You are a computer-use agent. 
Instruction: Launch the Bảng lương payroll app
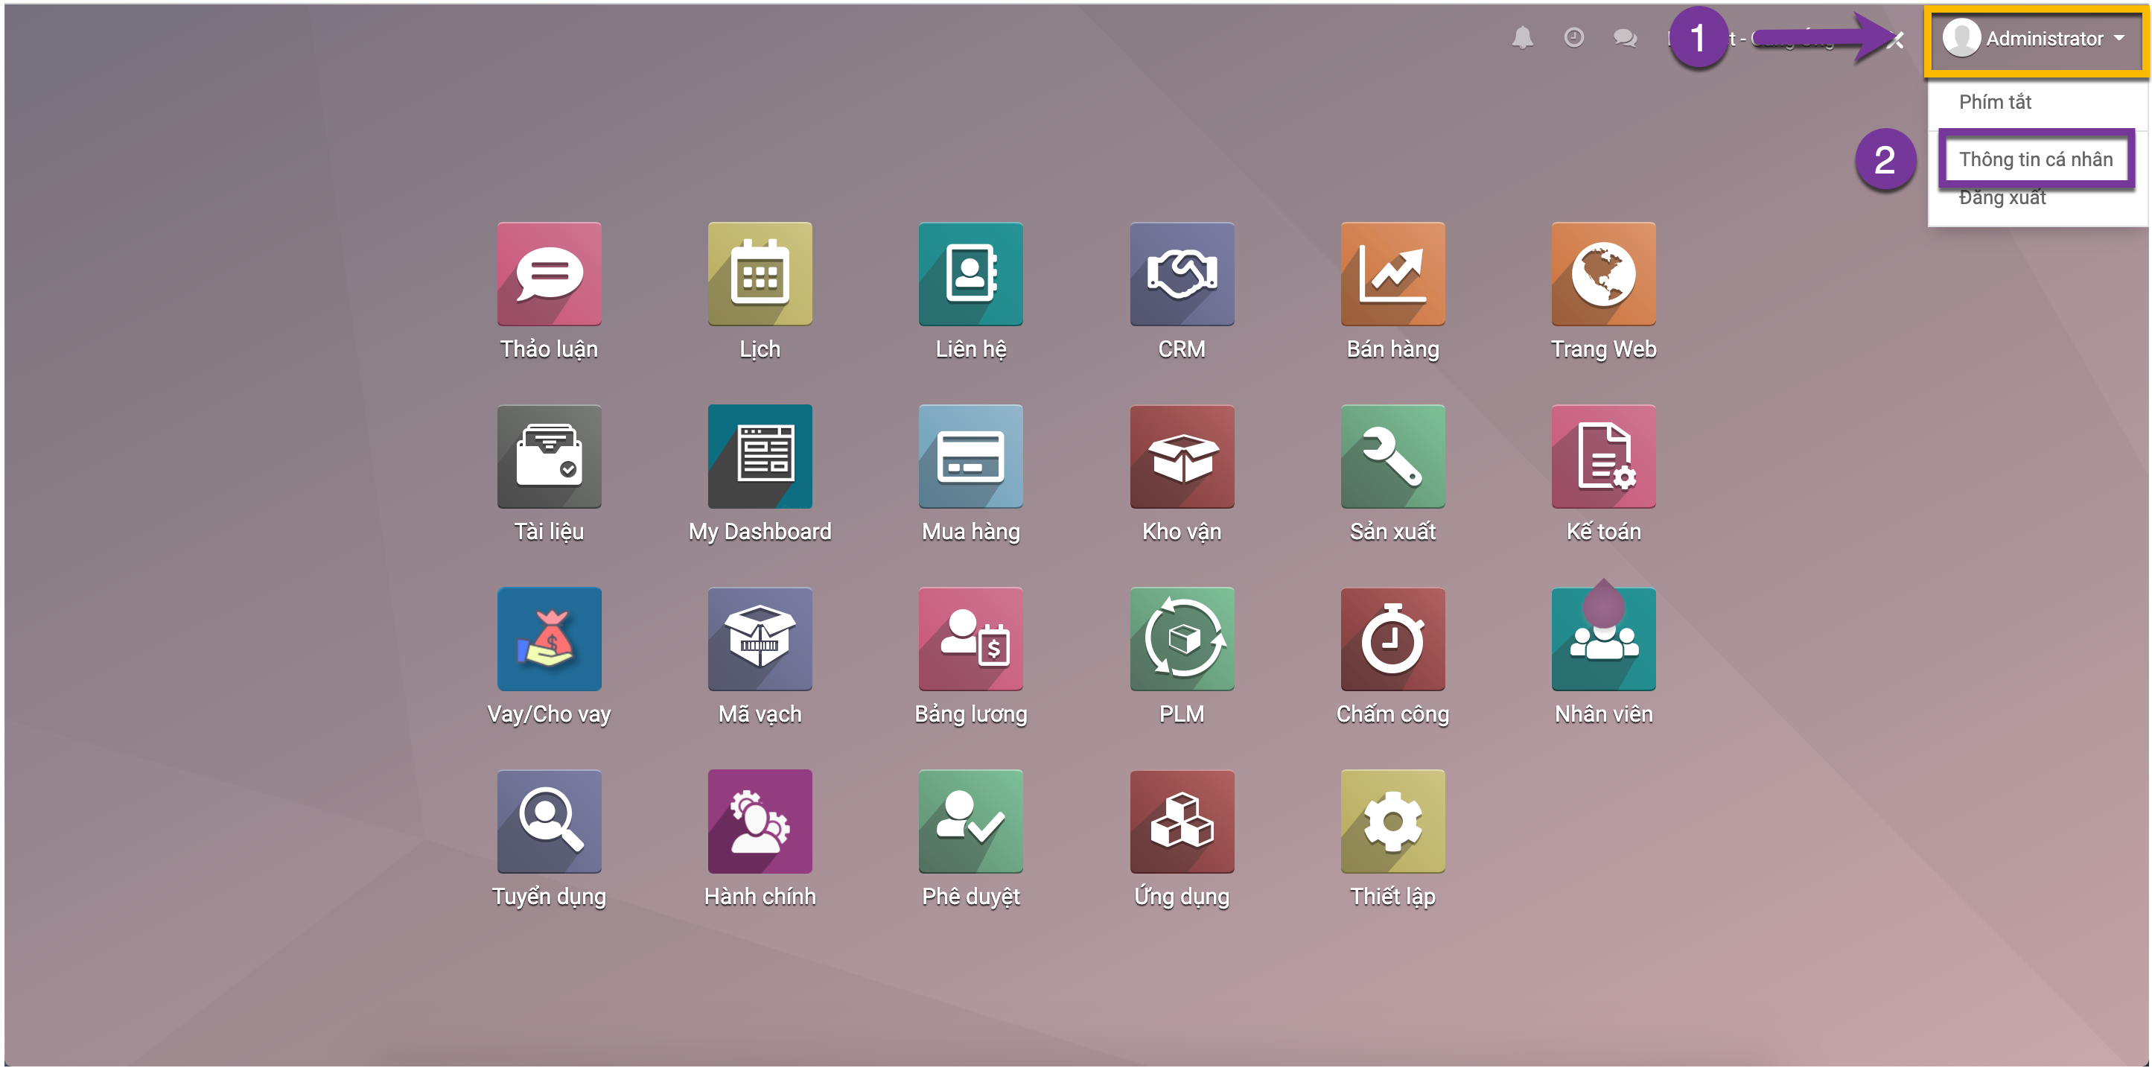point(971,639)
